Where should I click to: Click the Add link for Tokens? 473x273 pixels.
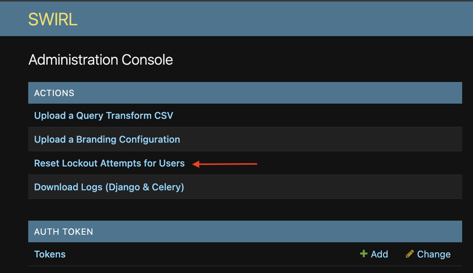coord(379,254)
